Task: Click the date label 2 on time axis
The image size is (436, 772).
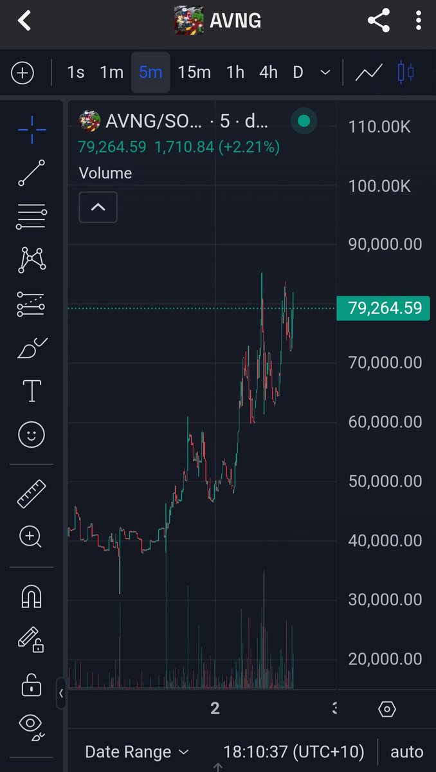Action: (x=215, y=708)
